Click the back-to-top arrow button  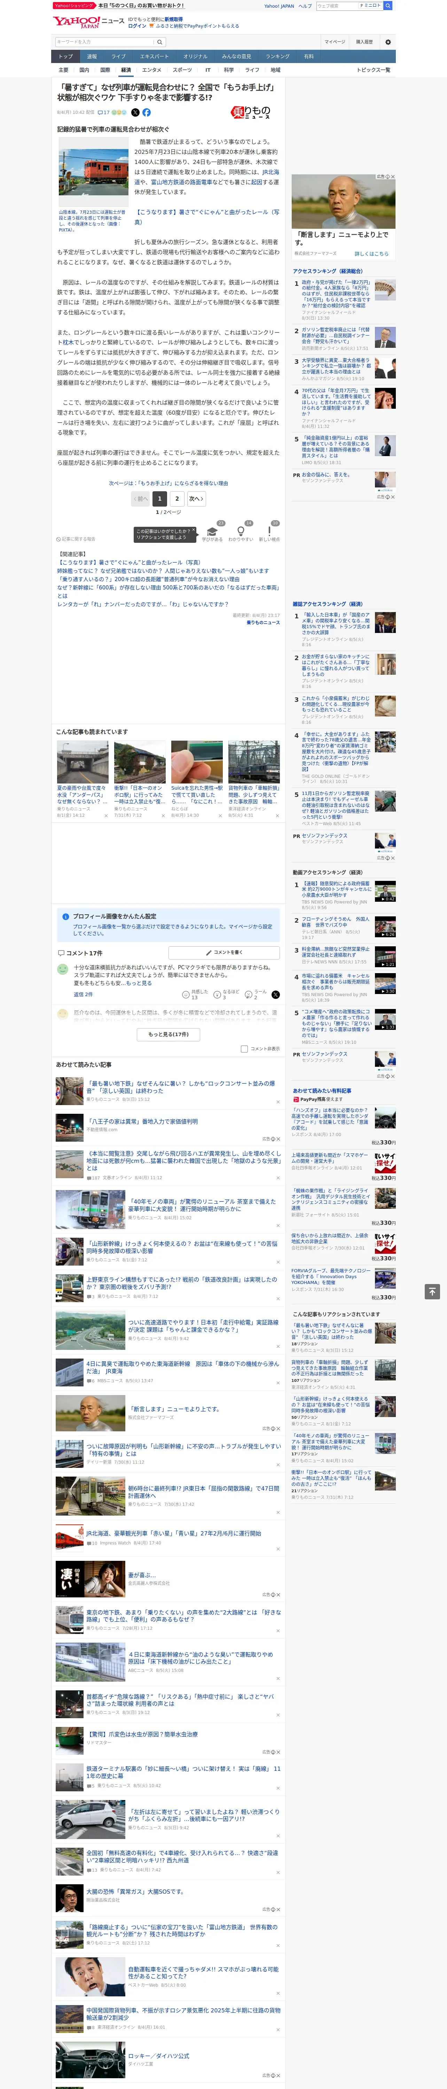pyautogui.click(x=432, y=1291)
